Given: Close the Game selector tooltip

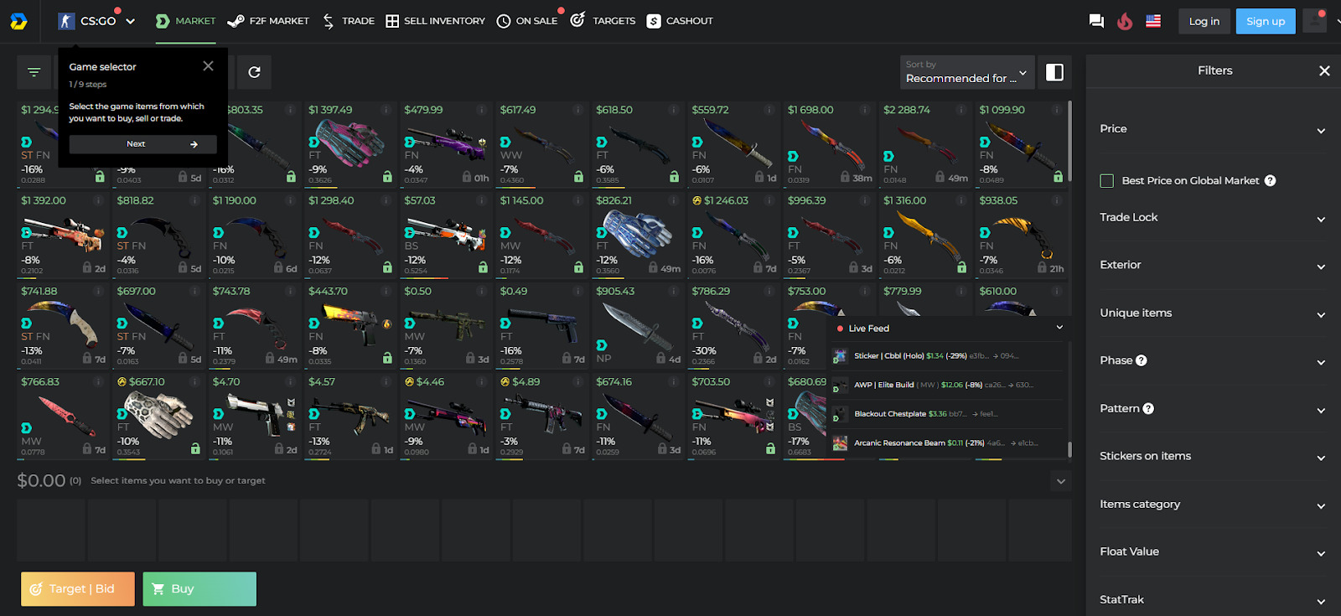Looking at the screenshot, I should point(208,66).
